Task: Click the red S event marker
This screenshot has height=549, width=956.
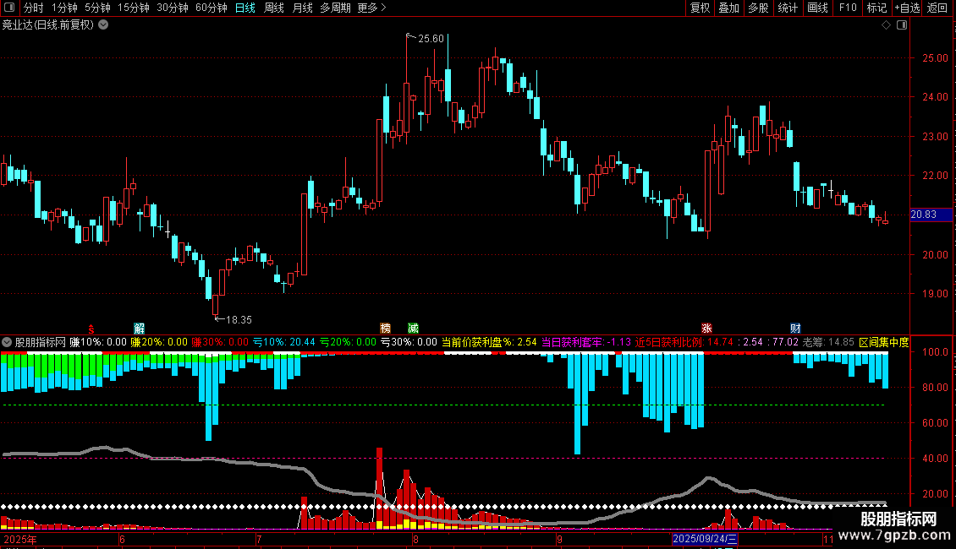Action: coord(91,329)
